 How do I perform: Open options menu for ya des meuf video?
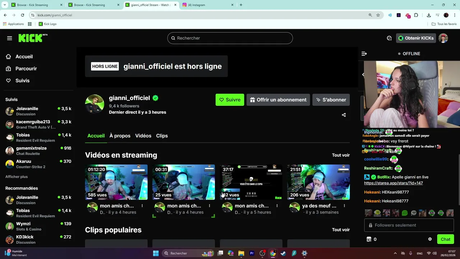pyautogui.click(x=344, y=206)
